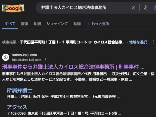
Task: Open the 動画 tab
Action: click(77, 24)
